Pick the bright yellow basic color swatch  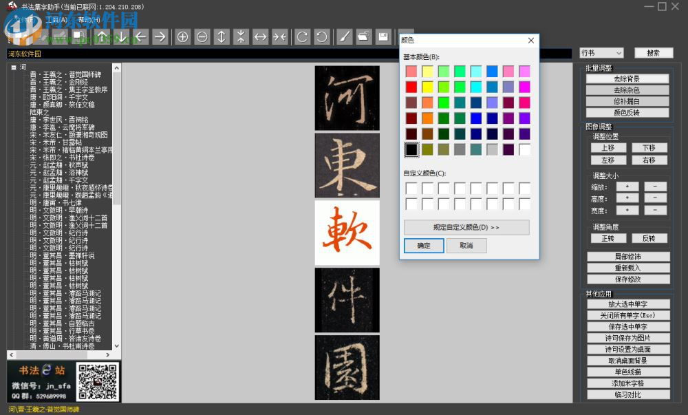click(x=428, y=87)
